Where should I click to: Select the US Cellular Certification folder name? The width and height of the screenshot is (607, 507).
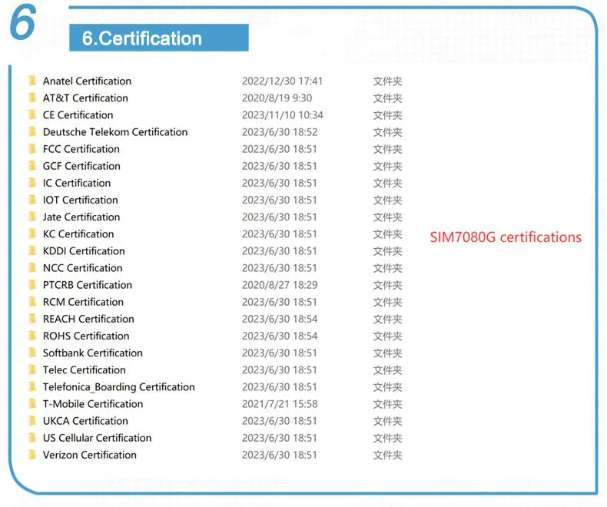click(x=97, y=439)
